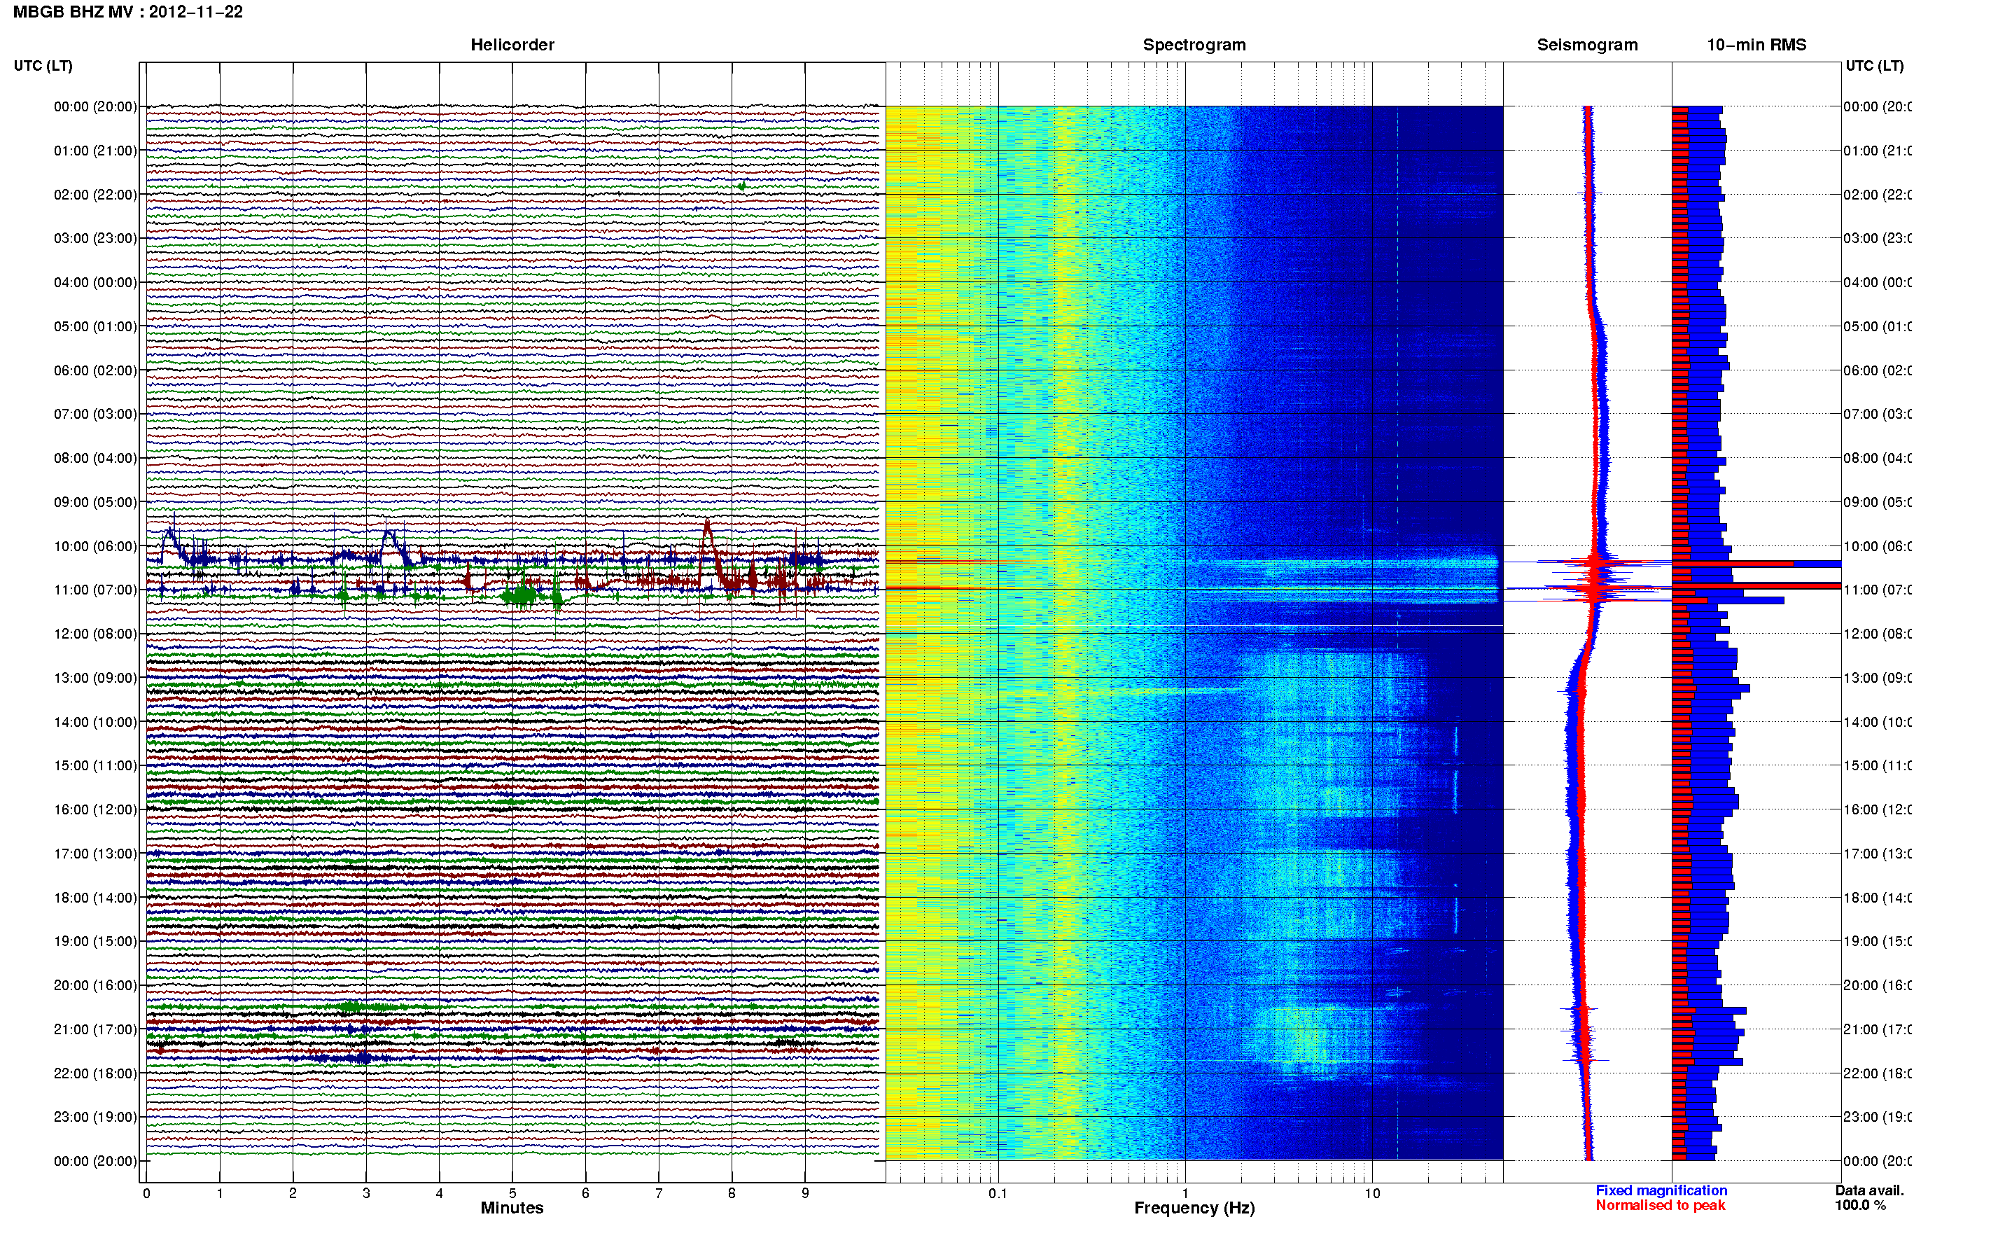Screen dimensions: 1991x1245
Task: Click left time label 02:00 (22:00)
Action: pyautogui.click(x=95, y=195)
